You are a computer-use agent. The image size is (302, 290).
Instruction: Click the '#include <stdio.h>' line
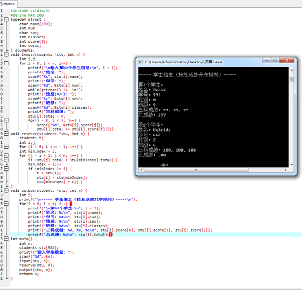tap(30, 11)
